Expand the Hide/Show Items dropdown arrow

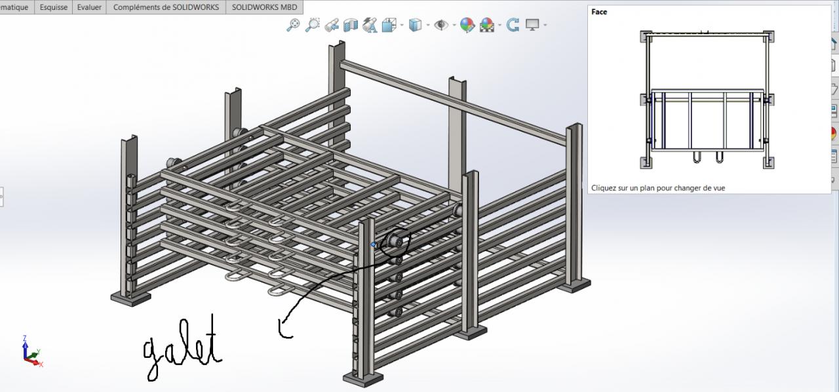click(454, 26)
